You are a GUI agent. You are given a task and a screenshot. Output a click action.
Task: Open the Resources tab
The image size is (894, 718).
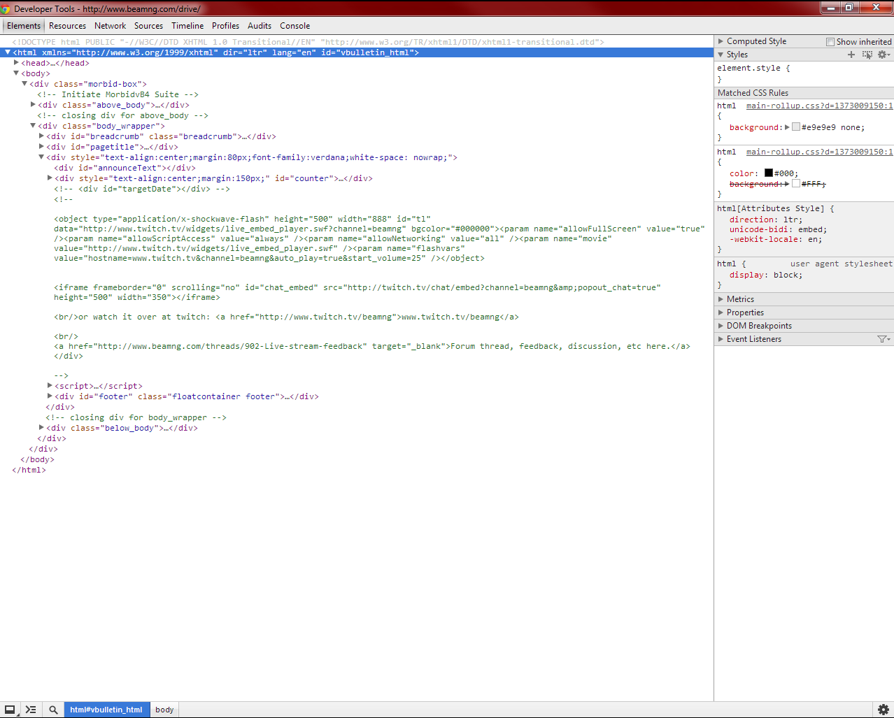point(67,26)
